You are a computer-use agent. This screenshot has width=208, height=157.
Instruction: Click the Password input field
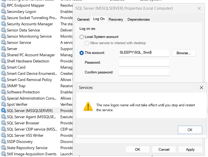tap(144, 63)
